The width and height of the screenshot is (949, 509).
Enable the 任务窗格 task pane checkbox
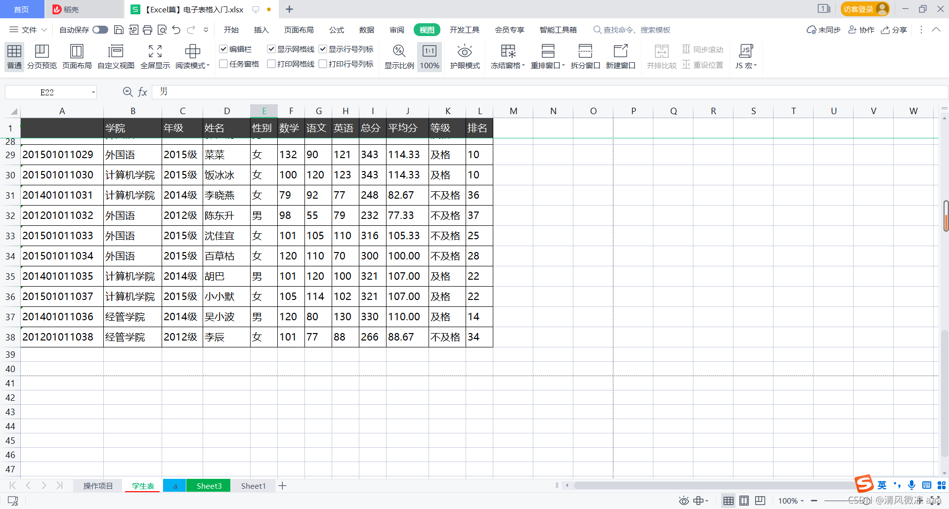click(x=223, y=64)
